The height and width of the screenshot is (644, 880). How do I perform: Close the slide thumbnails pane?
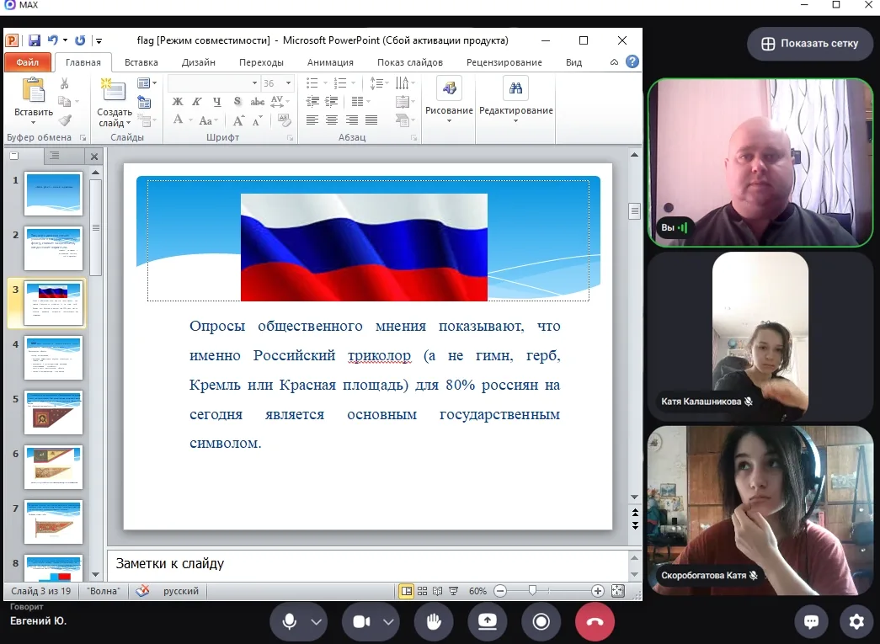94,157
